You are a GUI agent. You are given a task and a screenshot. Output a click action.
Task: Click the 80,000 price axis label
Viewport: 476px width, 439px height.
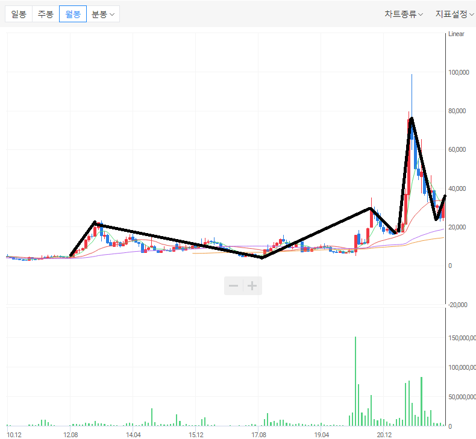click(457, 111)
